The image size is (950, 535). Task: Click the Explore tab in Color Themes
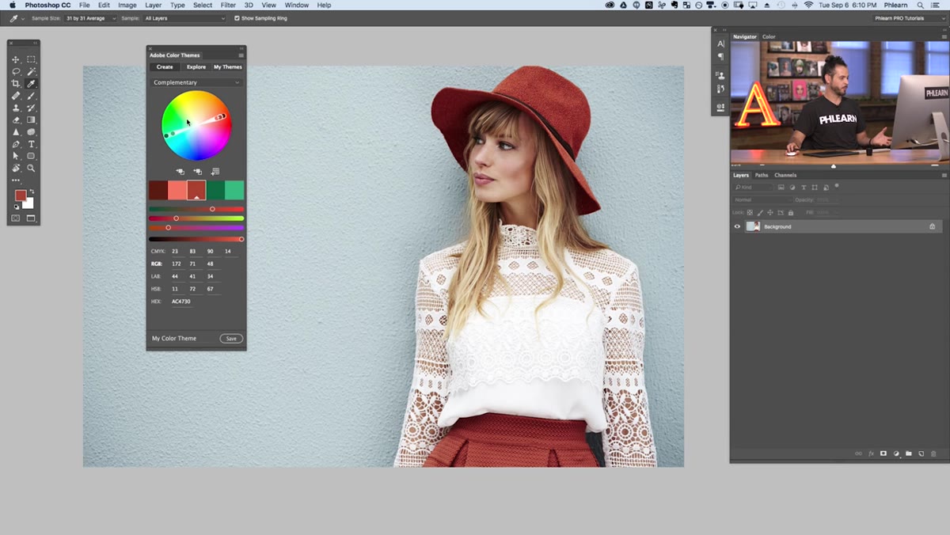(x=196, y=67)
